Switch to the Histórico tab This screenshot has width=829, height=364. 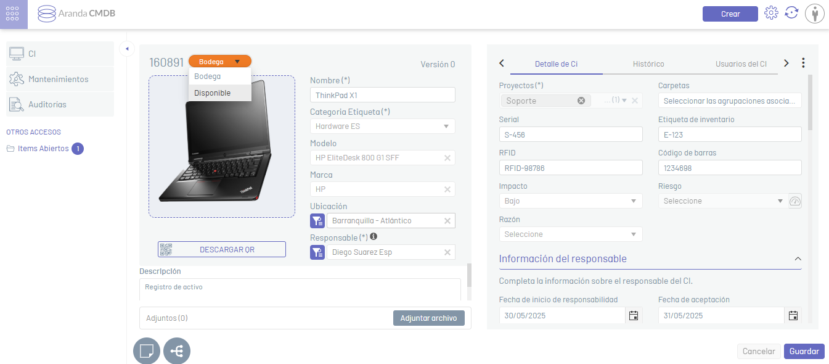(648, 64)
